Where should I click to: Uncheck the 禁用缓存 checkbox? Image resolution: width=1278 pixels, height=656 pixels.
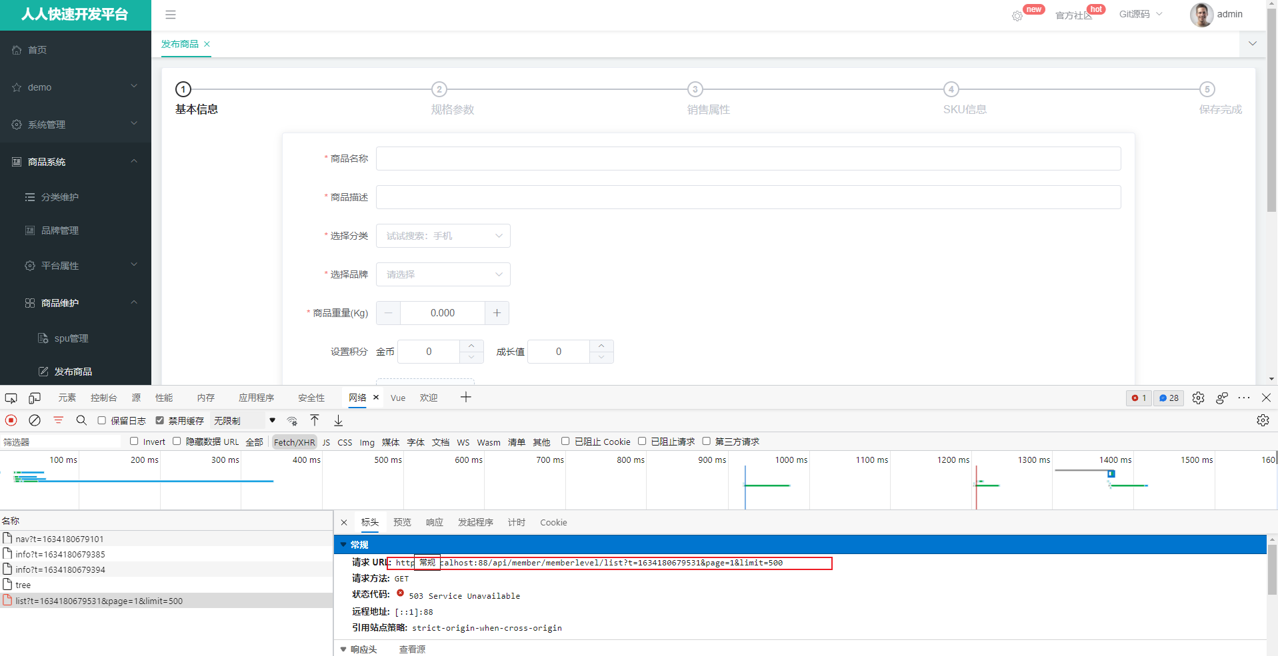pos(160,420)
